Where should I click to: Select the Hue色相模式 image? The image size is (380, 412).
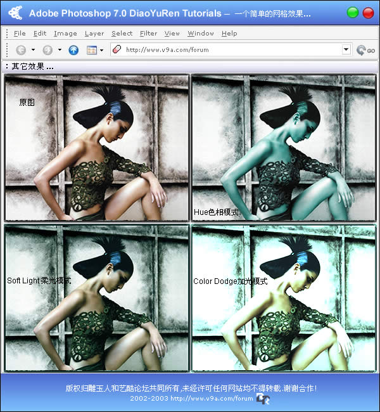click(284, 148)
